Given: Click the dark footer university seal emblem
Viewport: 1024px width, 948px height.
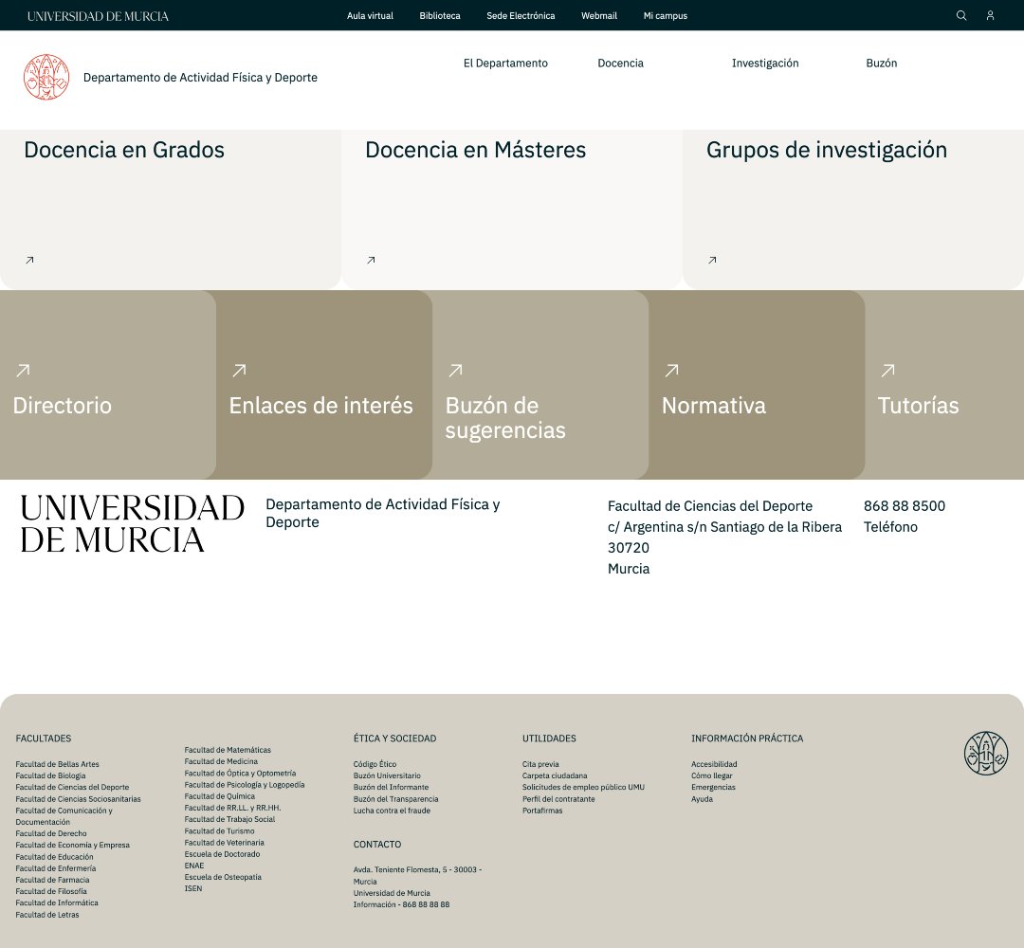Looking at the screenshot, I should tap(986, 753).
